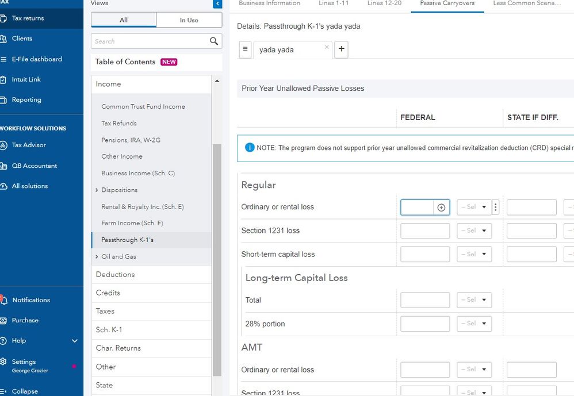The image size is (574, 396).
Task: Open the Notifications bell in the sidebar
Action: (x=5, y=300)
